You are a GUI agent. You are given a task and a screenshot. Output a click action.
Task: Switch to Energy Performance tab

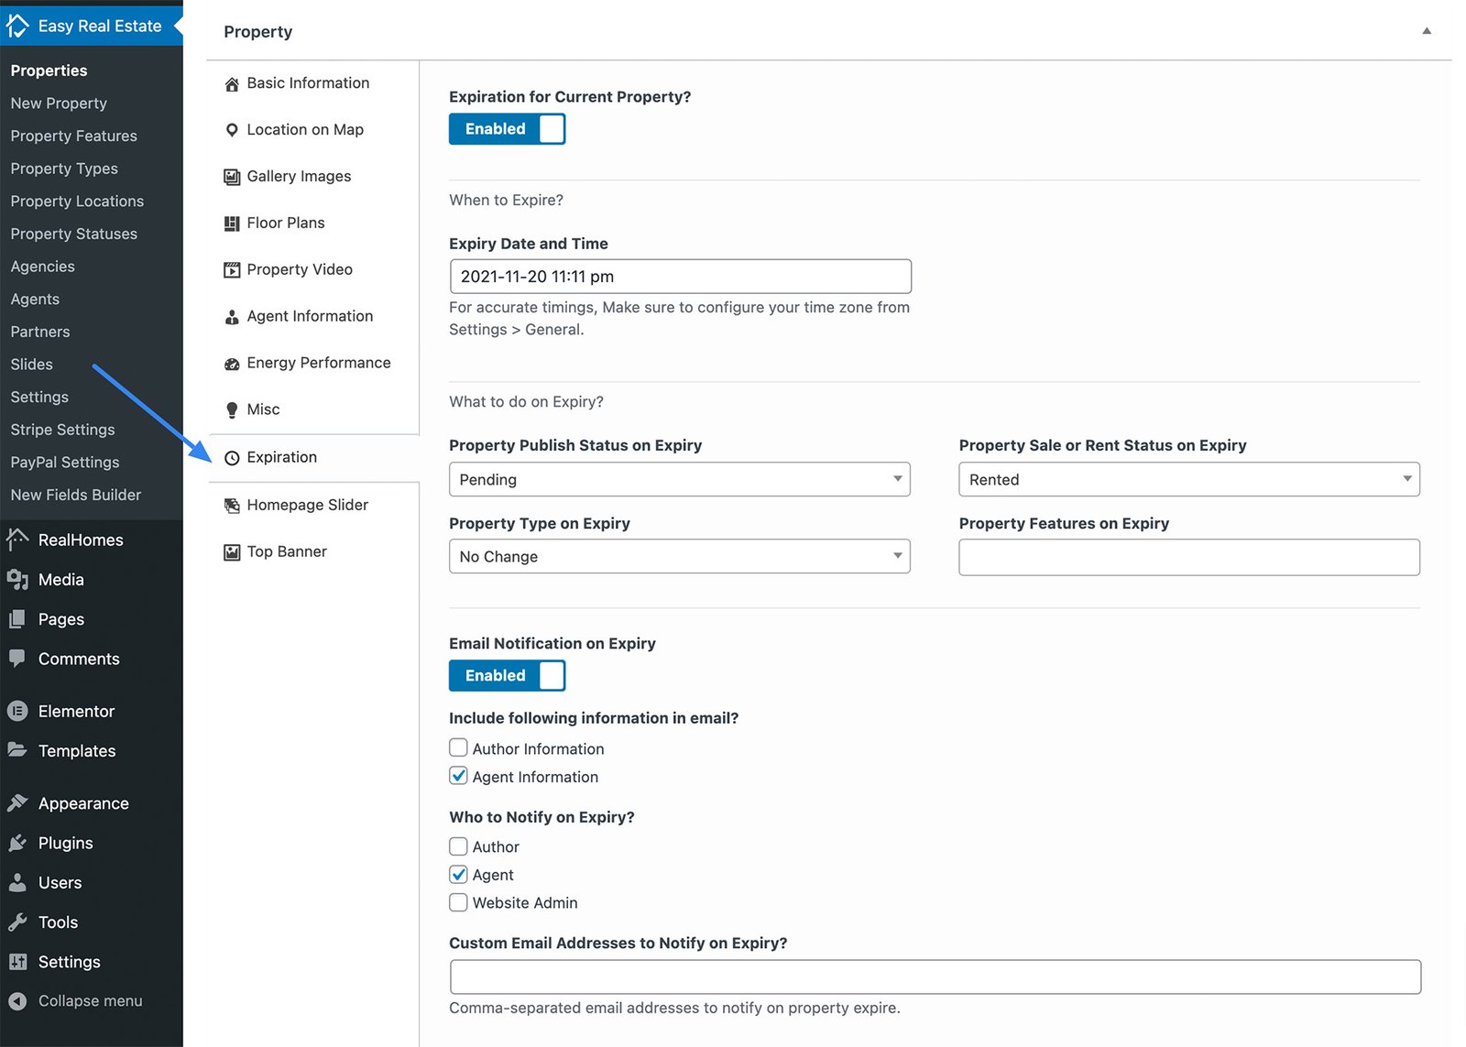pos(318,363)
